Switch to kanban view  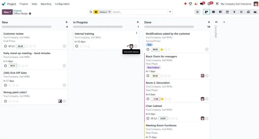point(206,12)
